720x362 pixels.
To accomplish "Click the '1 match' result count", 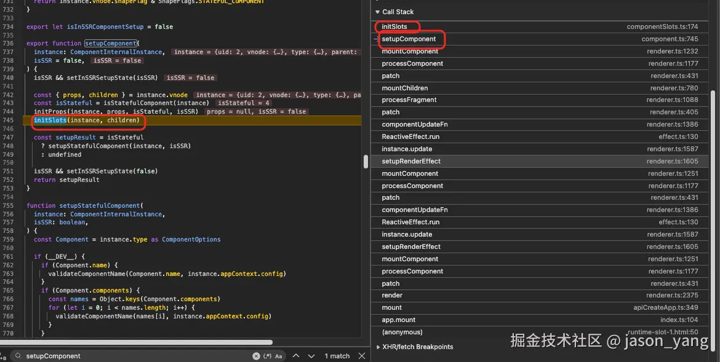I will (337, 356).
